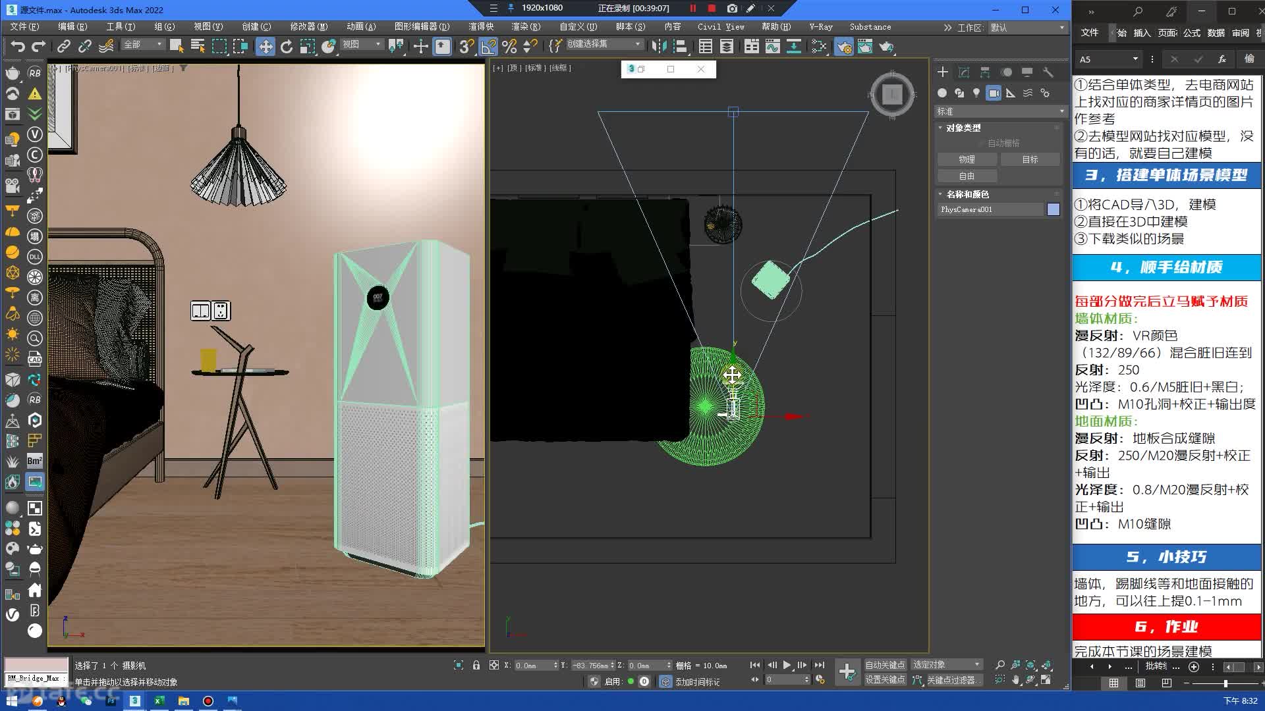
Task: Open the Create command panel tab
Action: (x=943, y=72)
